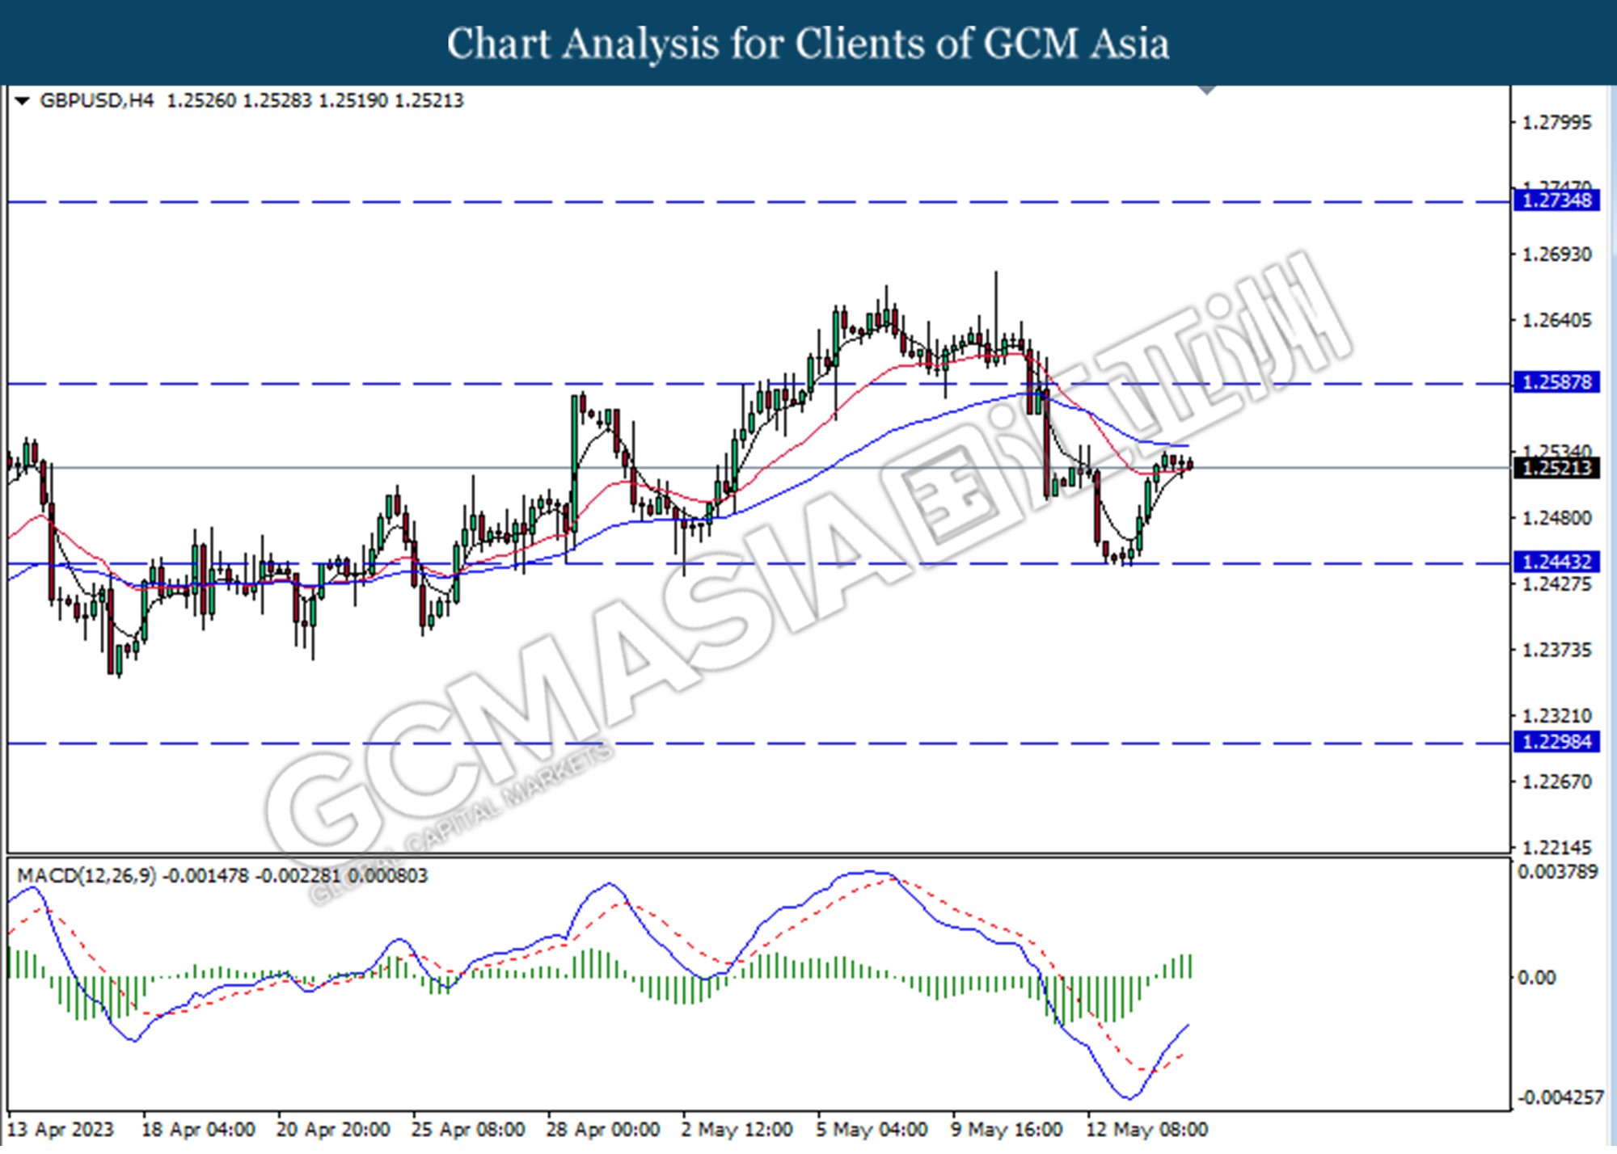Screen dimensions: 1617x1154
Task: Select the 1.27348 resistance price label
Action: (1556, 200)
